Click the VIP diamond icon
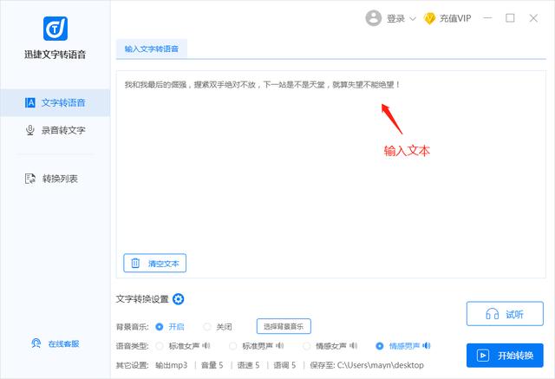555x379 pixels. tap(429, 18)
